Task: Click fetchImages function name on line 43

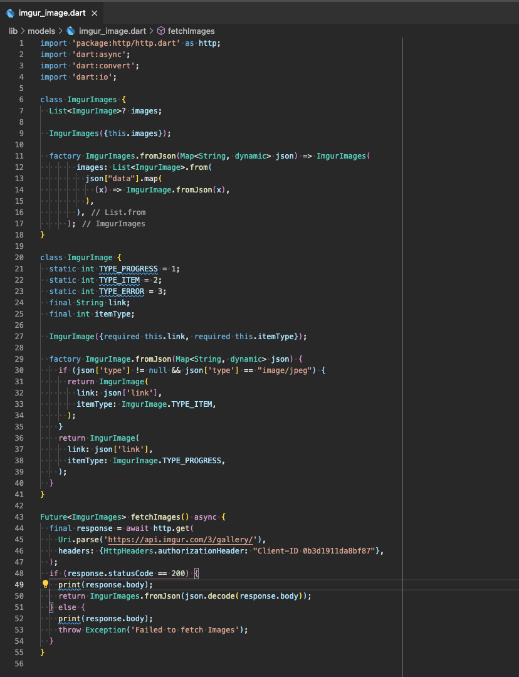Action: coord(155,517)
